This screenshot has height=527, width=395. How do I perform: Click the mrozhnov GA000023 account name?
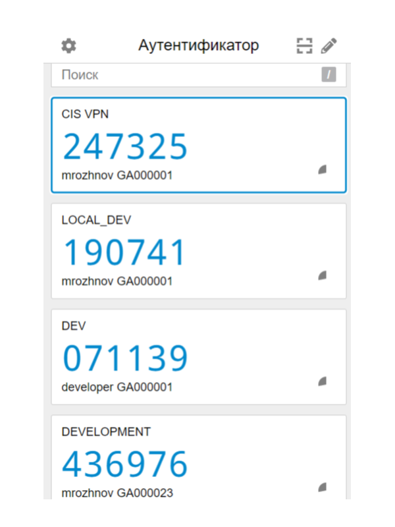[x=117, y=493]
